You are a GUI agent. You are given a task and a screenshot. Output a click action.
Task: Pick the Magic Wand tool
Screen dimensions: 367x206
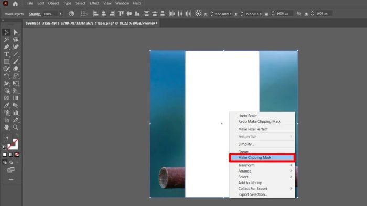point(6,39)
